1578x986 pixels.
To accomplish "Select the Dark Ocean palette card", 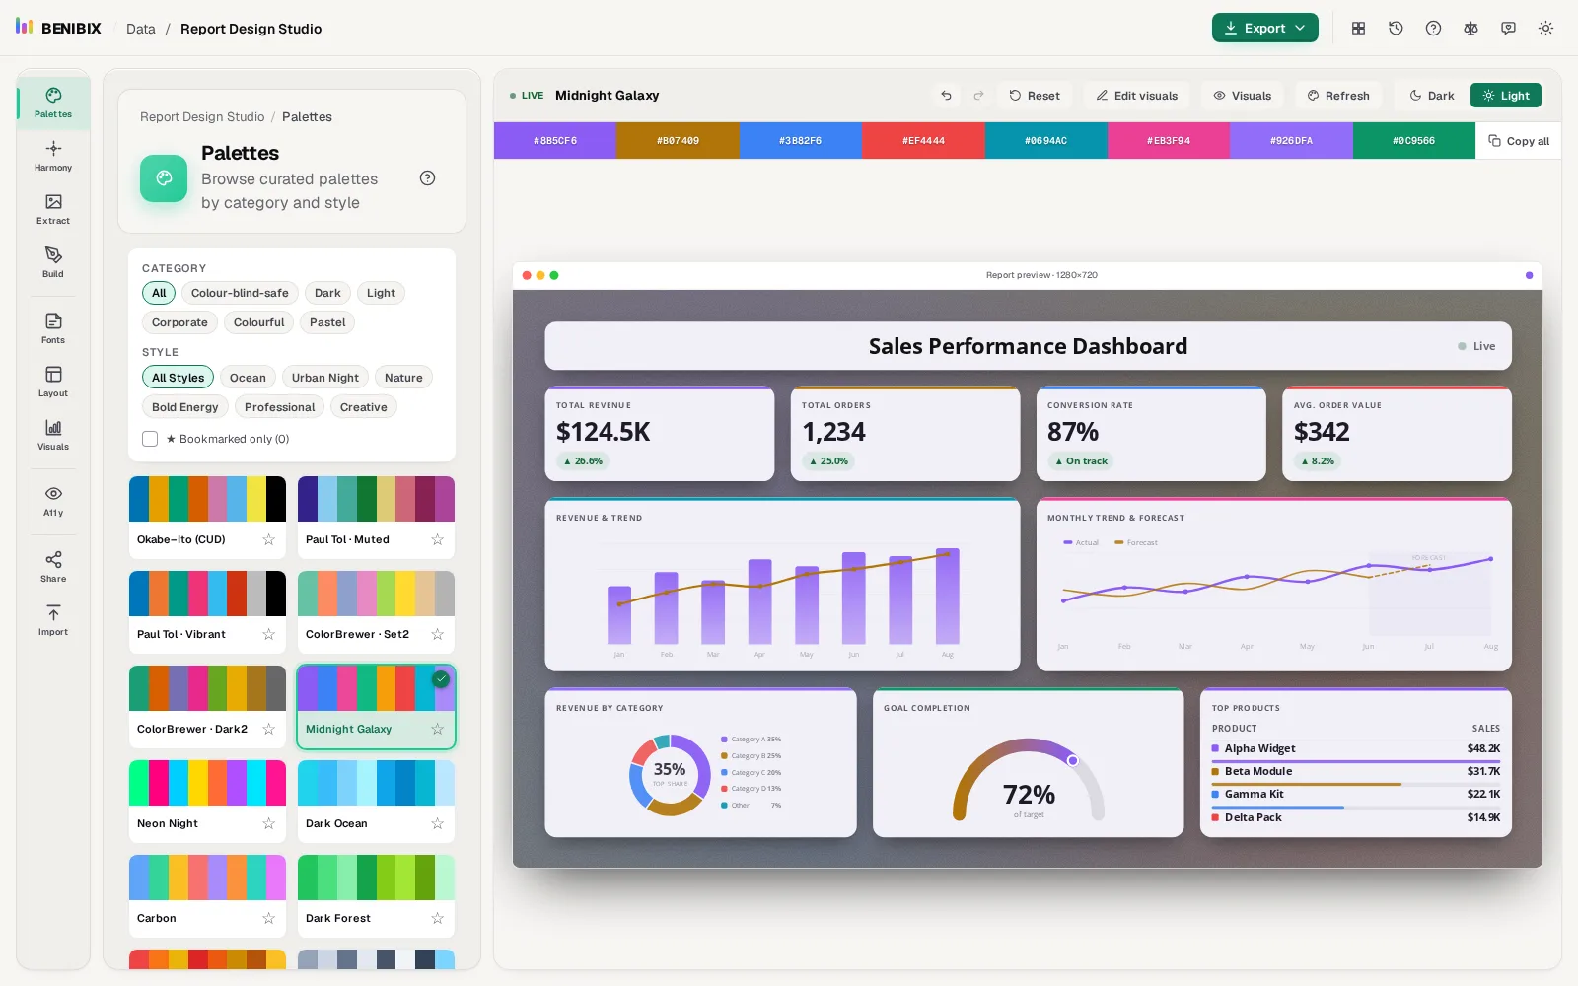I will click(376, 802).
